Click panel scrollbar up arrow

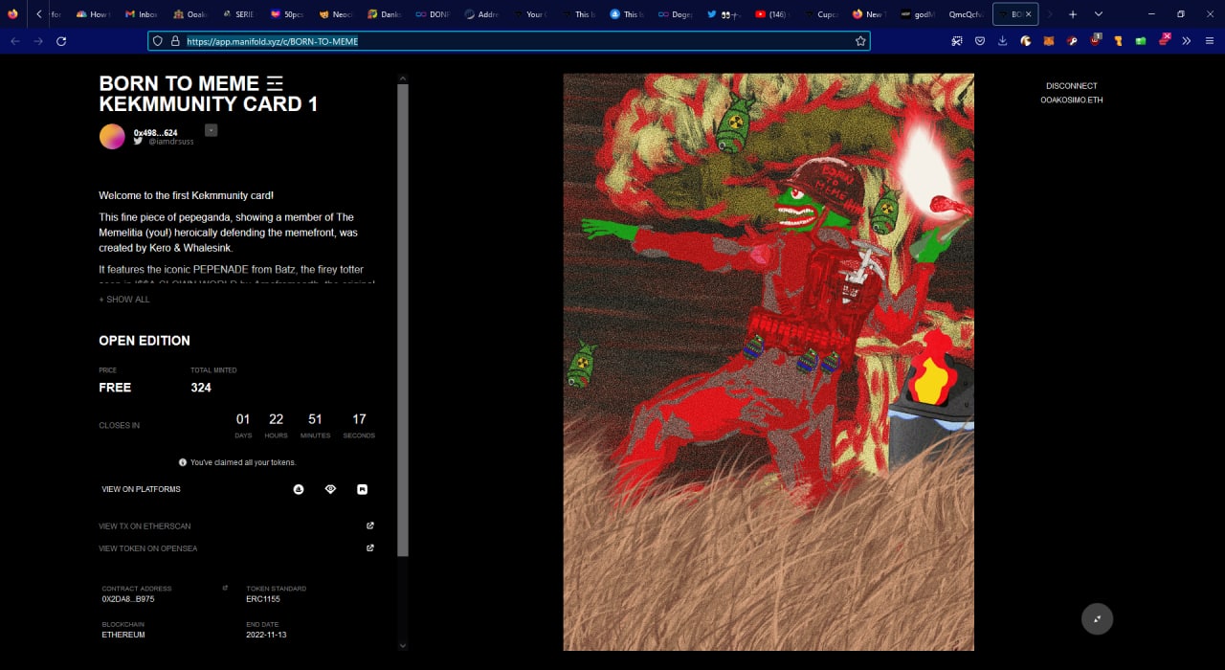(403, 78)
